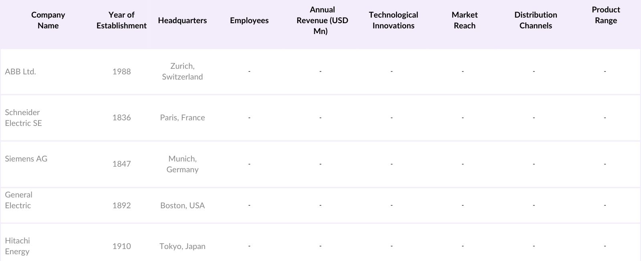This screenshot has height=261, width=641.
Task: Select the 1988 establishment year cell
Action: point(121,72)
